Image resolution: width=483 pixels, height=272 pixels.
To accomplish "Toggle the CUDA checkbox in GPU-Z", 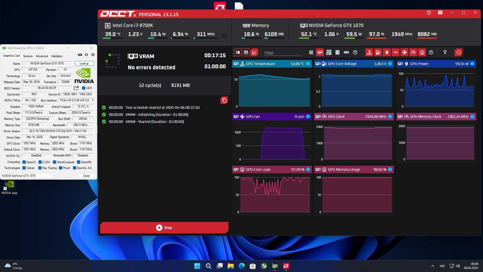I will (x=40, y=162).
